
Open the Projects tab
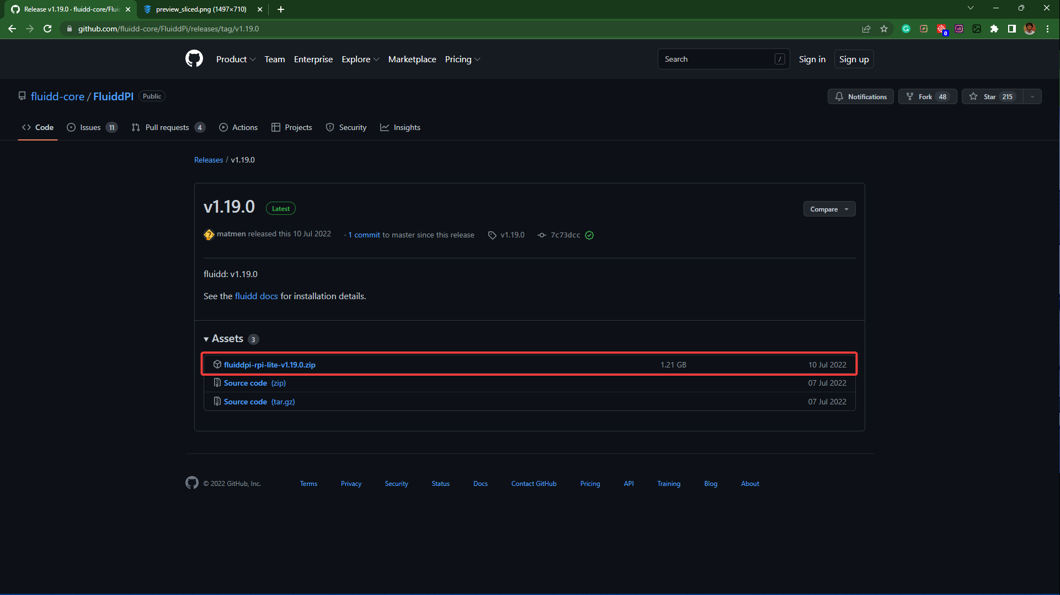click(x=291, y=127)
